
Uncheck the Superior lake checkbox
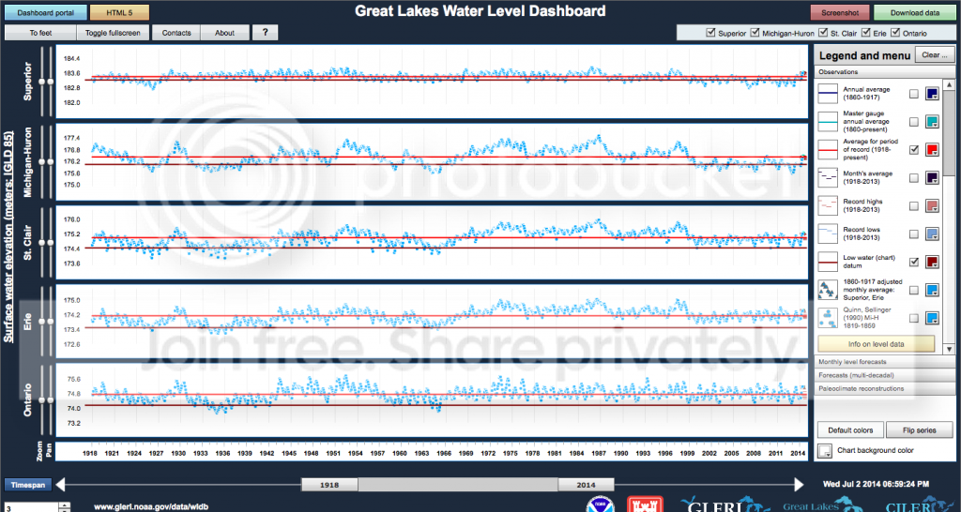(x=710, y=34)
